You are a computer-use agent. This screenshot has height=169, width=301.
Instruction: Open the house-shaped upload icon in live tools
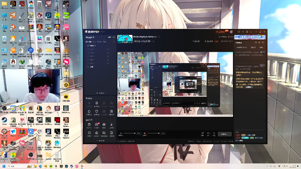(97, 134)
